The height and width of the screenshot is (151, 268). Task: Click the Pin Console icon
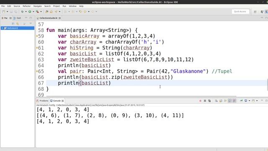tap(241, 101)
